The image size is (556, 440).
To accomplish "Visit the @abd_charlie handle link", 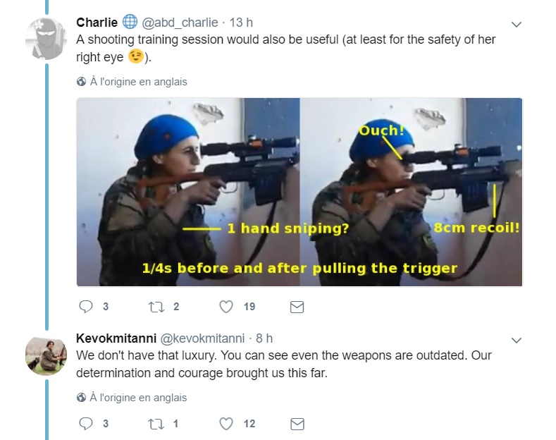I will pos(180,23).
